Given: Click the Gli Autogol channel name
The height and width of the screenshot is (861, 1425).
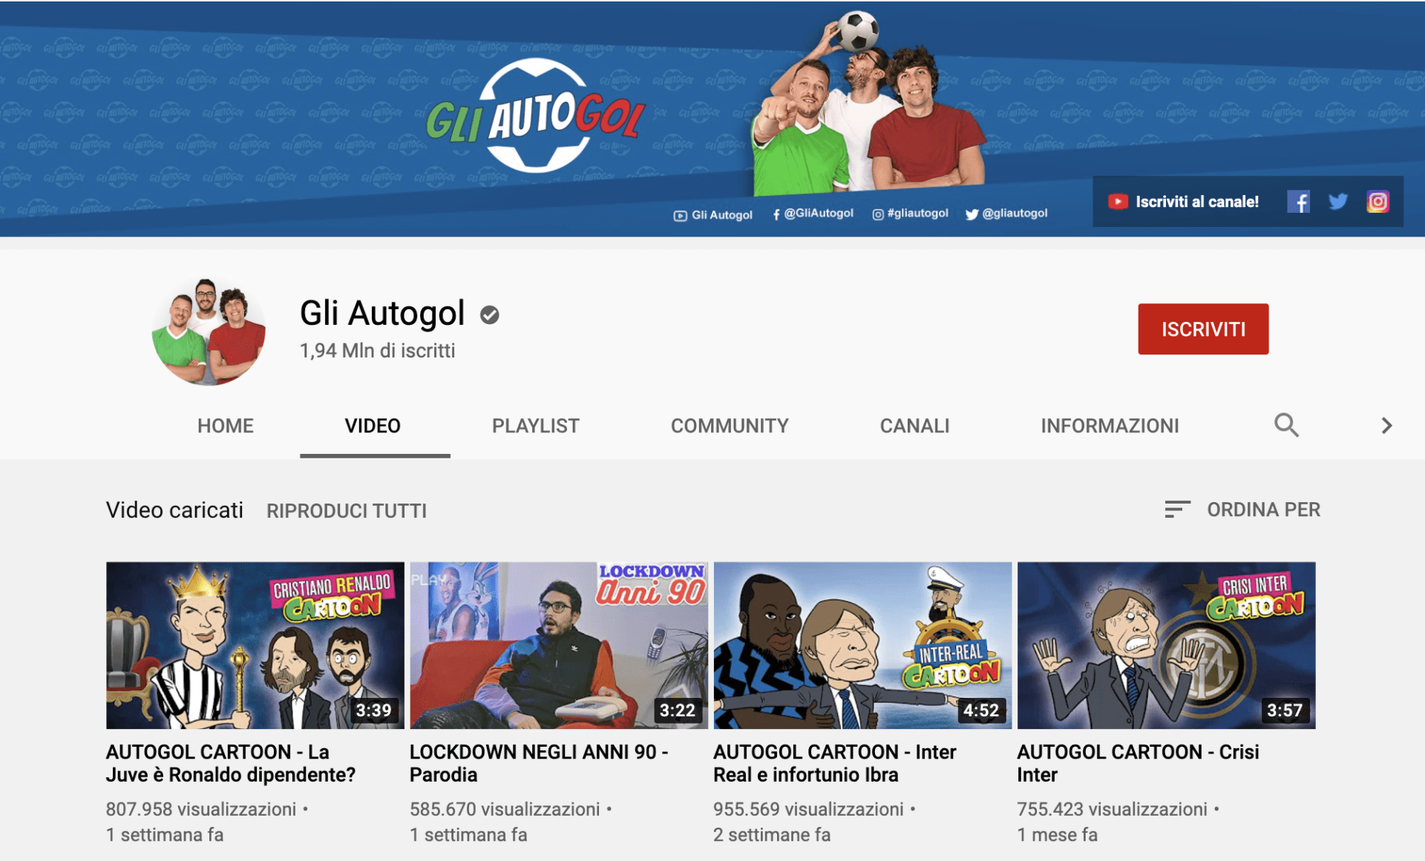Looking at the screenshot, I should (x=382, y=313).
